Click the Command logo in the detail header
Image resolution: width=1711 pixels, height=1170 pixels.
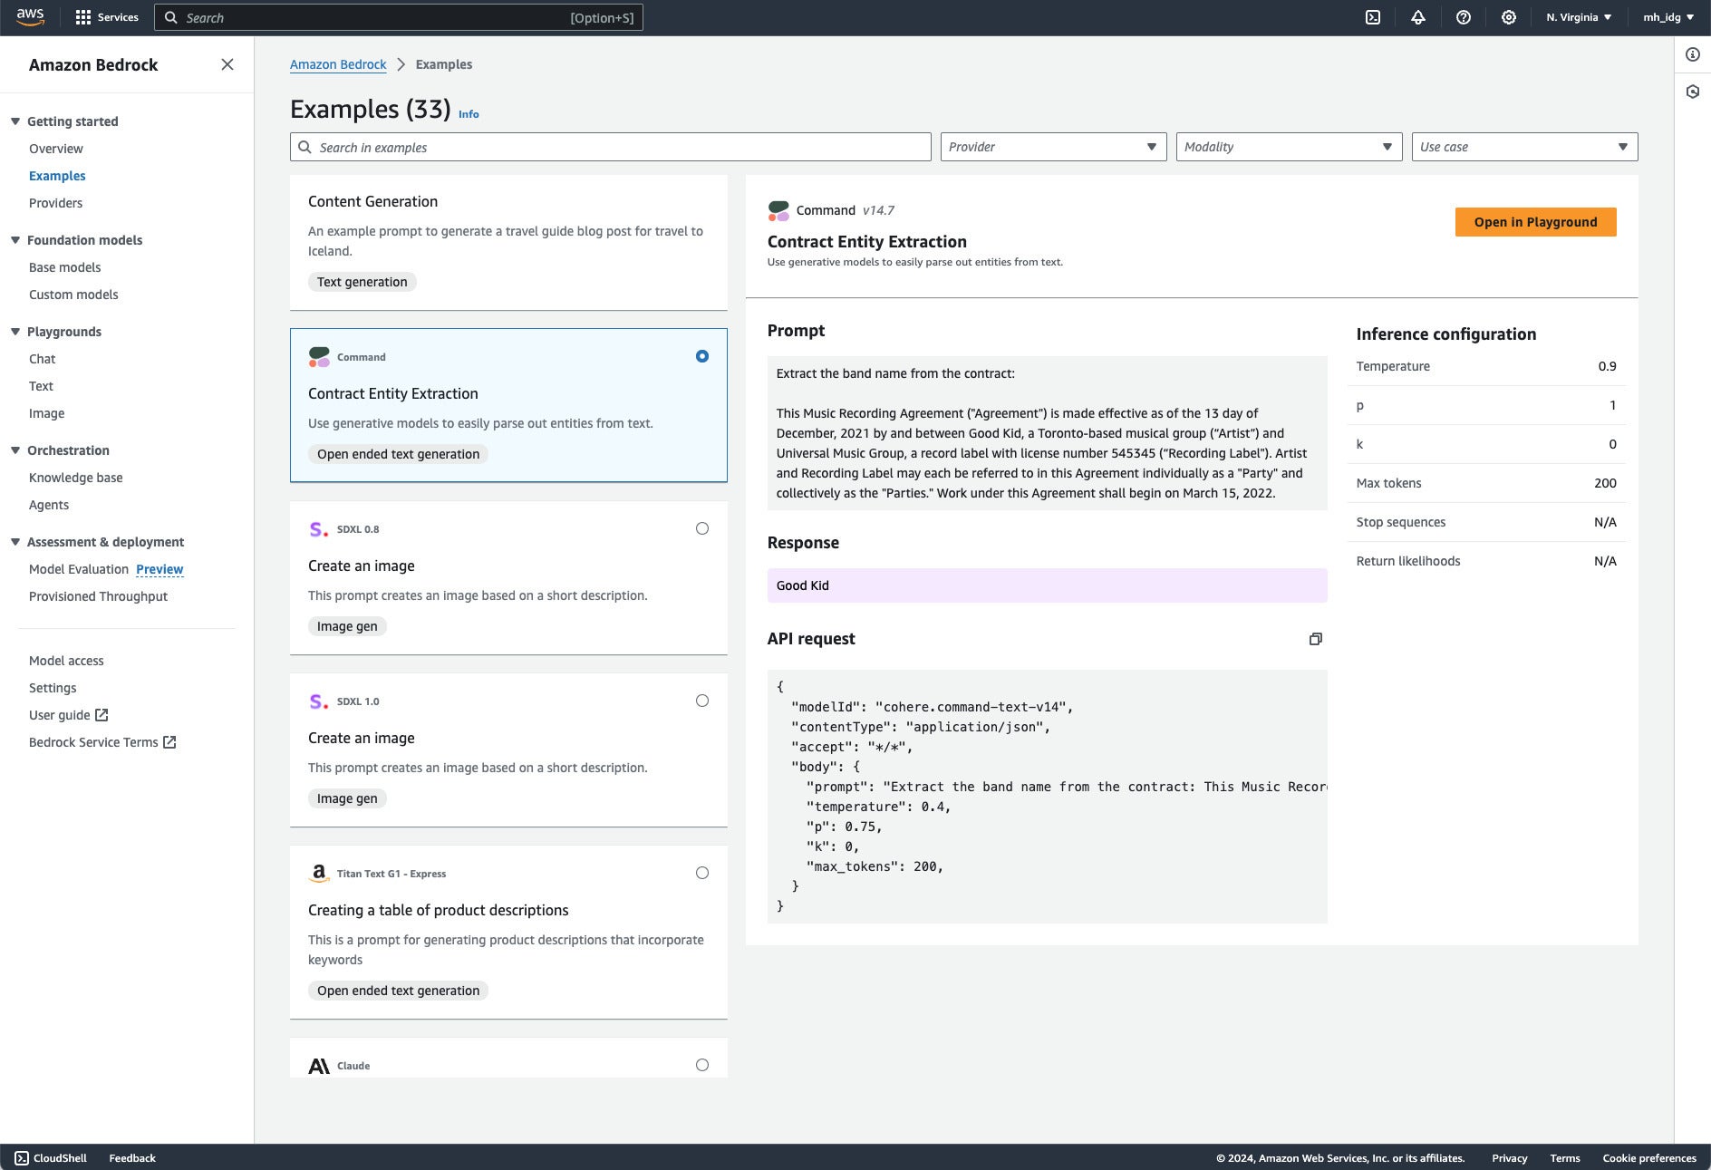(778, 210)
